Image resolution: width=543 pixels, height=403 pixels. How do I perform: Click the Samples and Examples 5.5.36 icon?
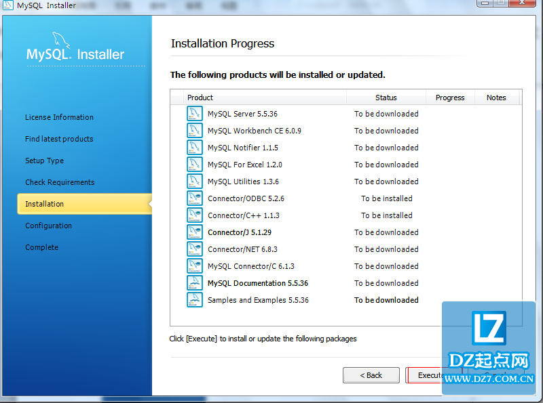(195, 300)
